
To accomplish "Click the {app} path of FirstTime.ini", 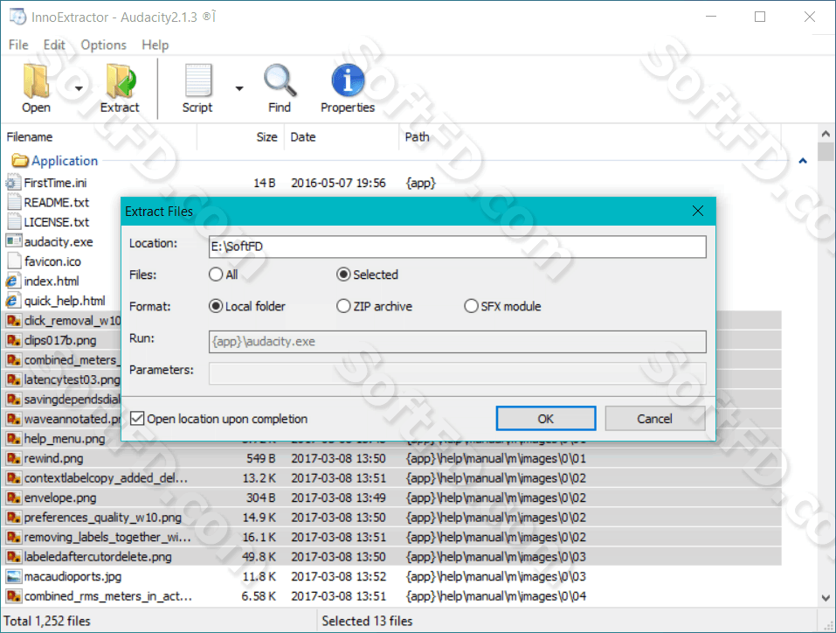I will (x=421, y=183).
